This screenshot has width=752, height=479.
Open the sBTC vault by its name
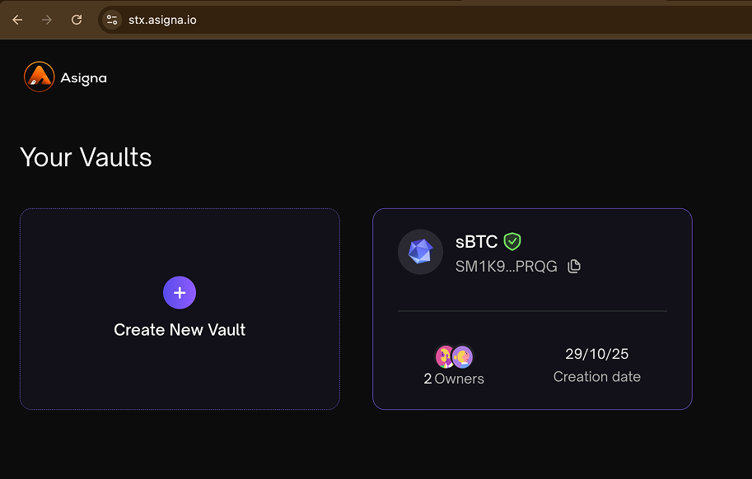coord(476,242)
